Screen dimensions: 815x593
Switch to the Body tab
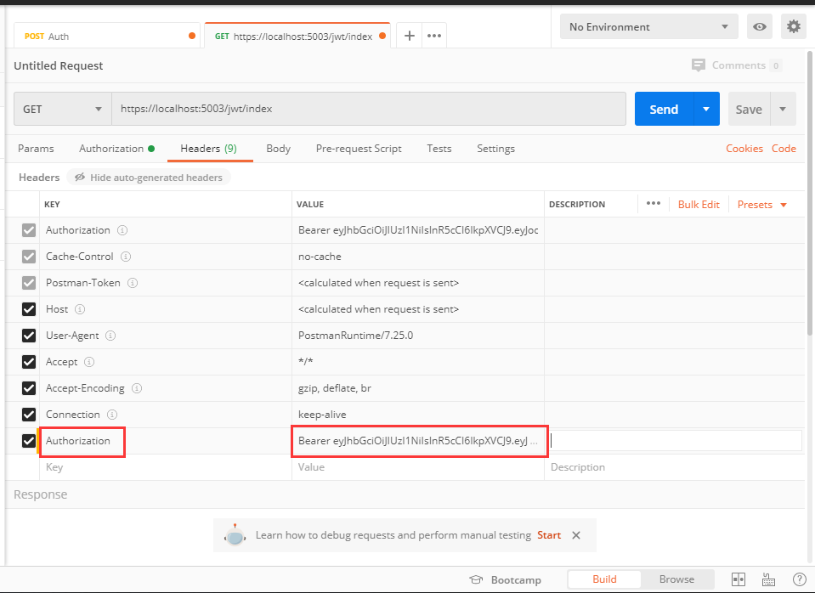(278, 149)
